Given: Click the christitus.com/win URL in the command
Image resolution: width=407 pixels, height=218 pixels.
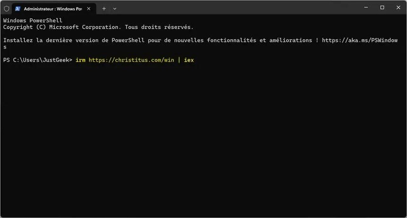Looking at the screenshot, I should coord(131,60).
